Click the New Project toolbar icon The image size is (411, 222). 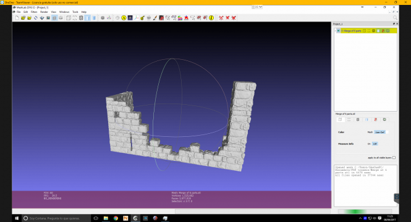[17, 18]
